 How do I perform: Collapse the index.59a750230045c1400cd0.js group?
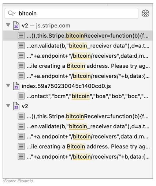pyautogui.click(x=8, y=86)
